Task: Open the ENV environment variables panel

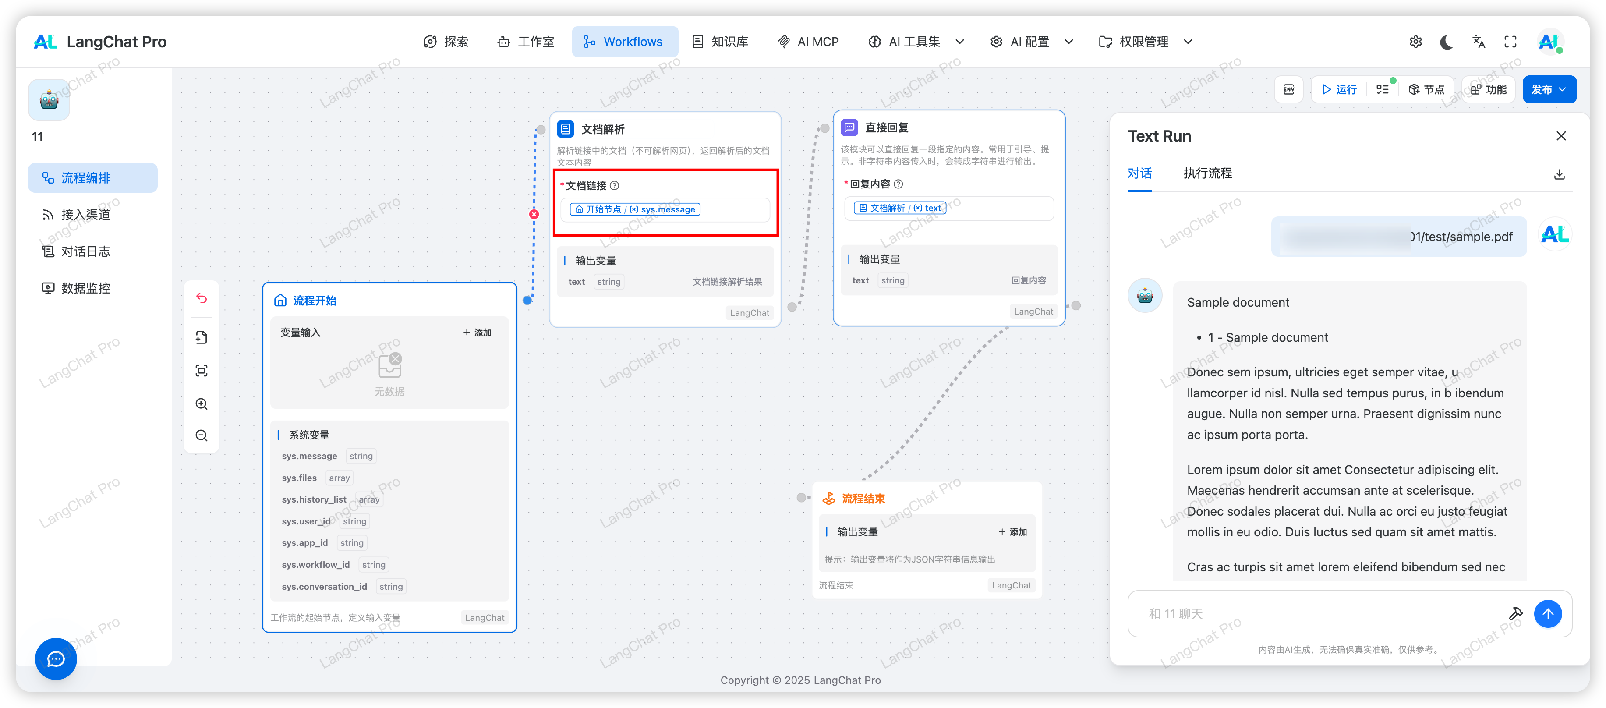Action: click(1289, 89)
